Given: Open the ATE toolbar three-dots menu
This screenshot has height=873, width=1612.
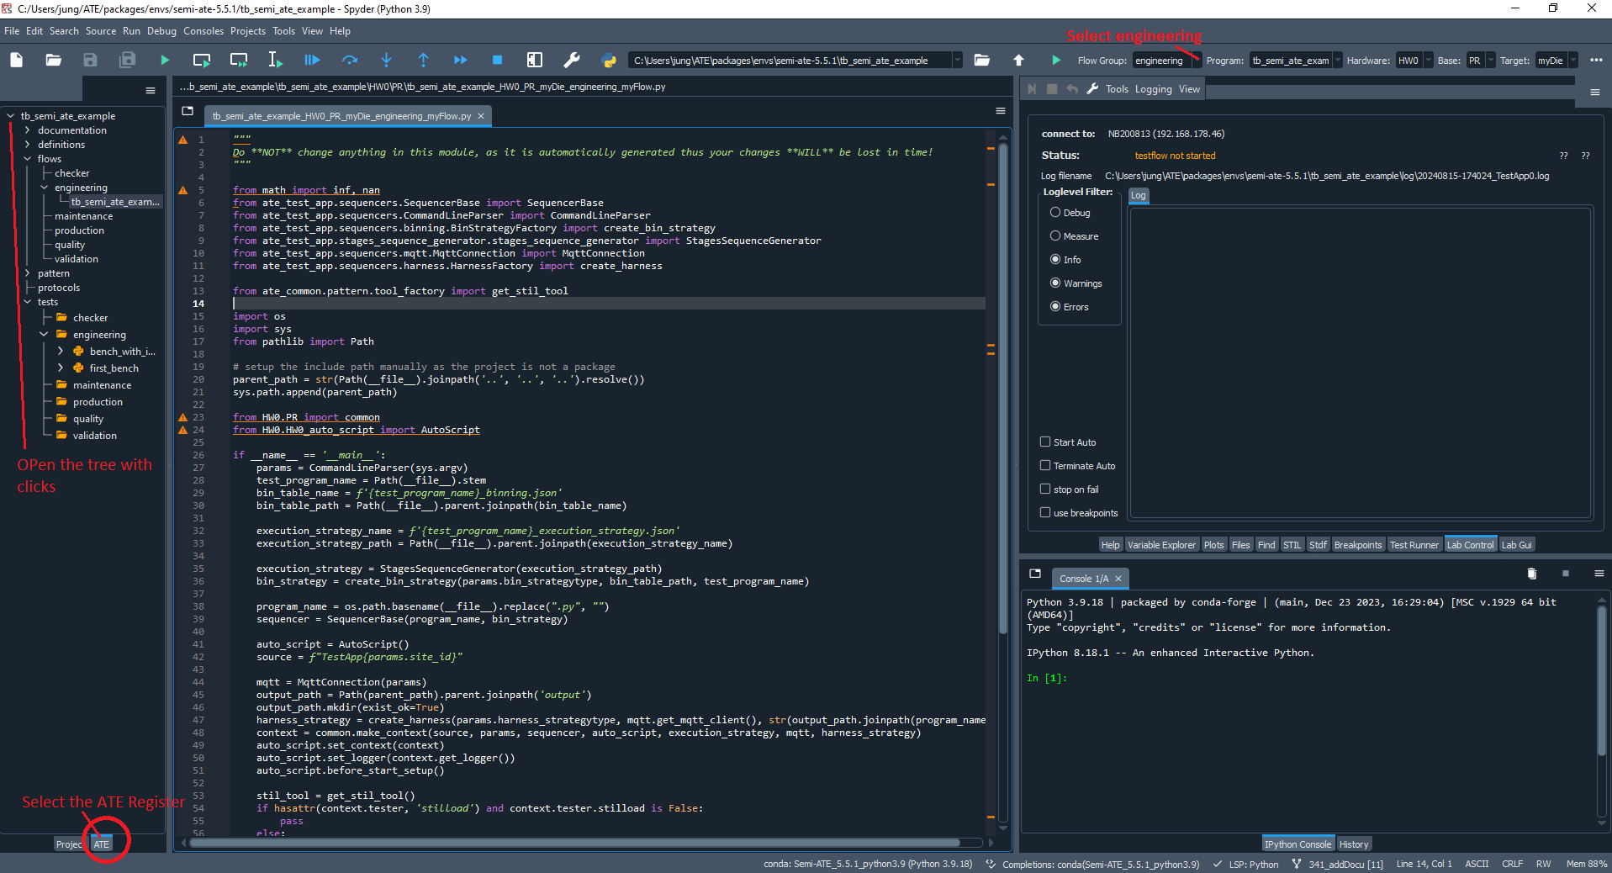Looking at the screenshot, I should pos(1596,60).
